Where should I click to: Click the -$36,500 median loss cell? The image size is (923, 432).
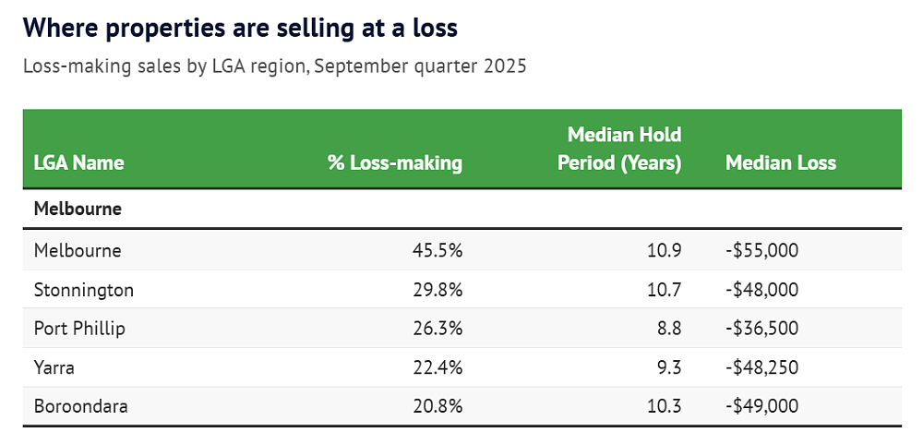click(761, 328)
